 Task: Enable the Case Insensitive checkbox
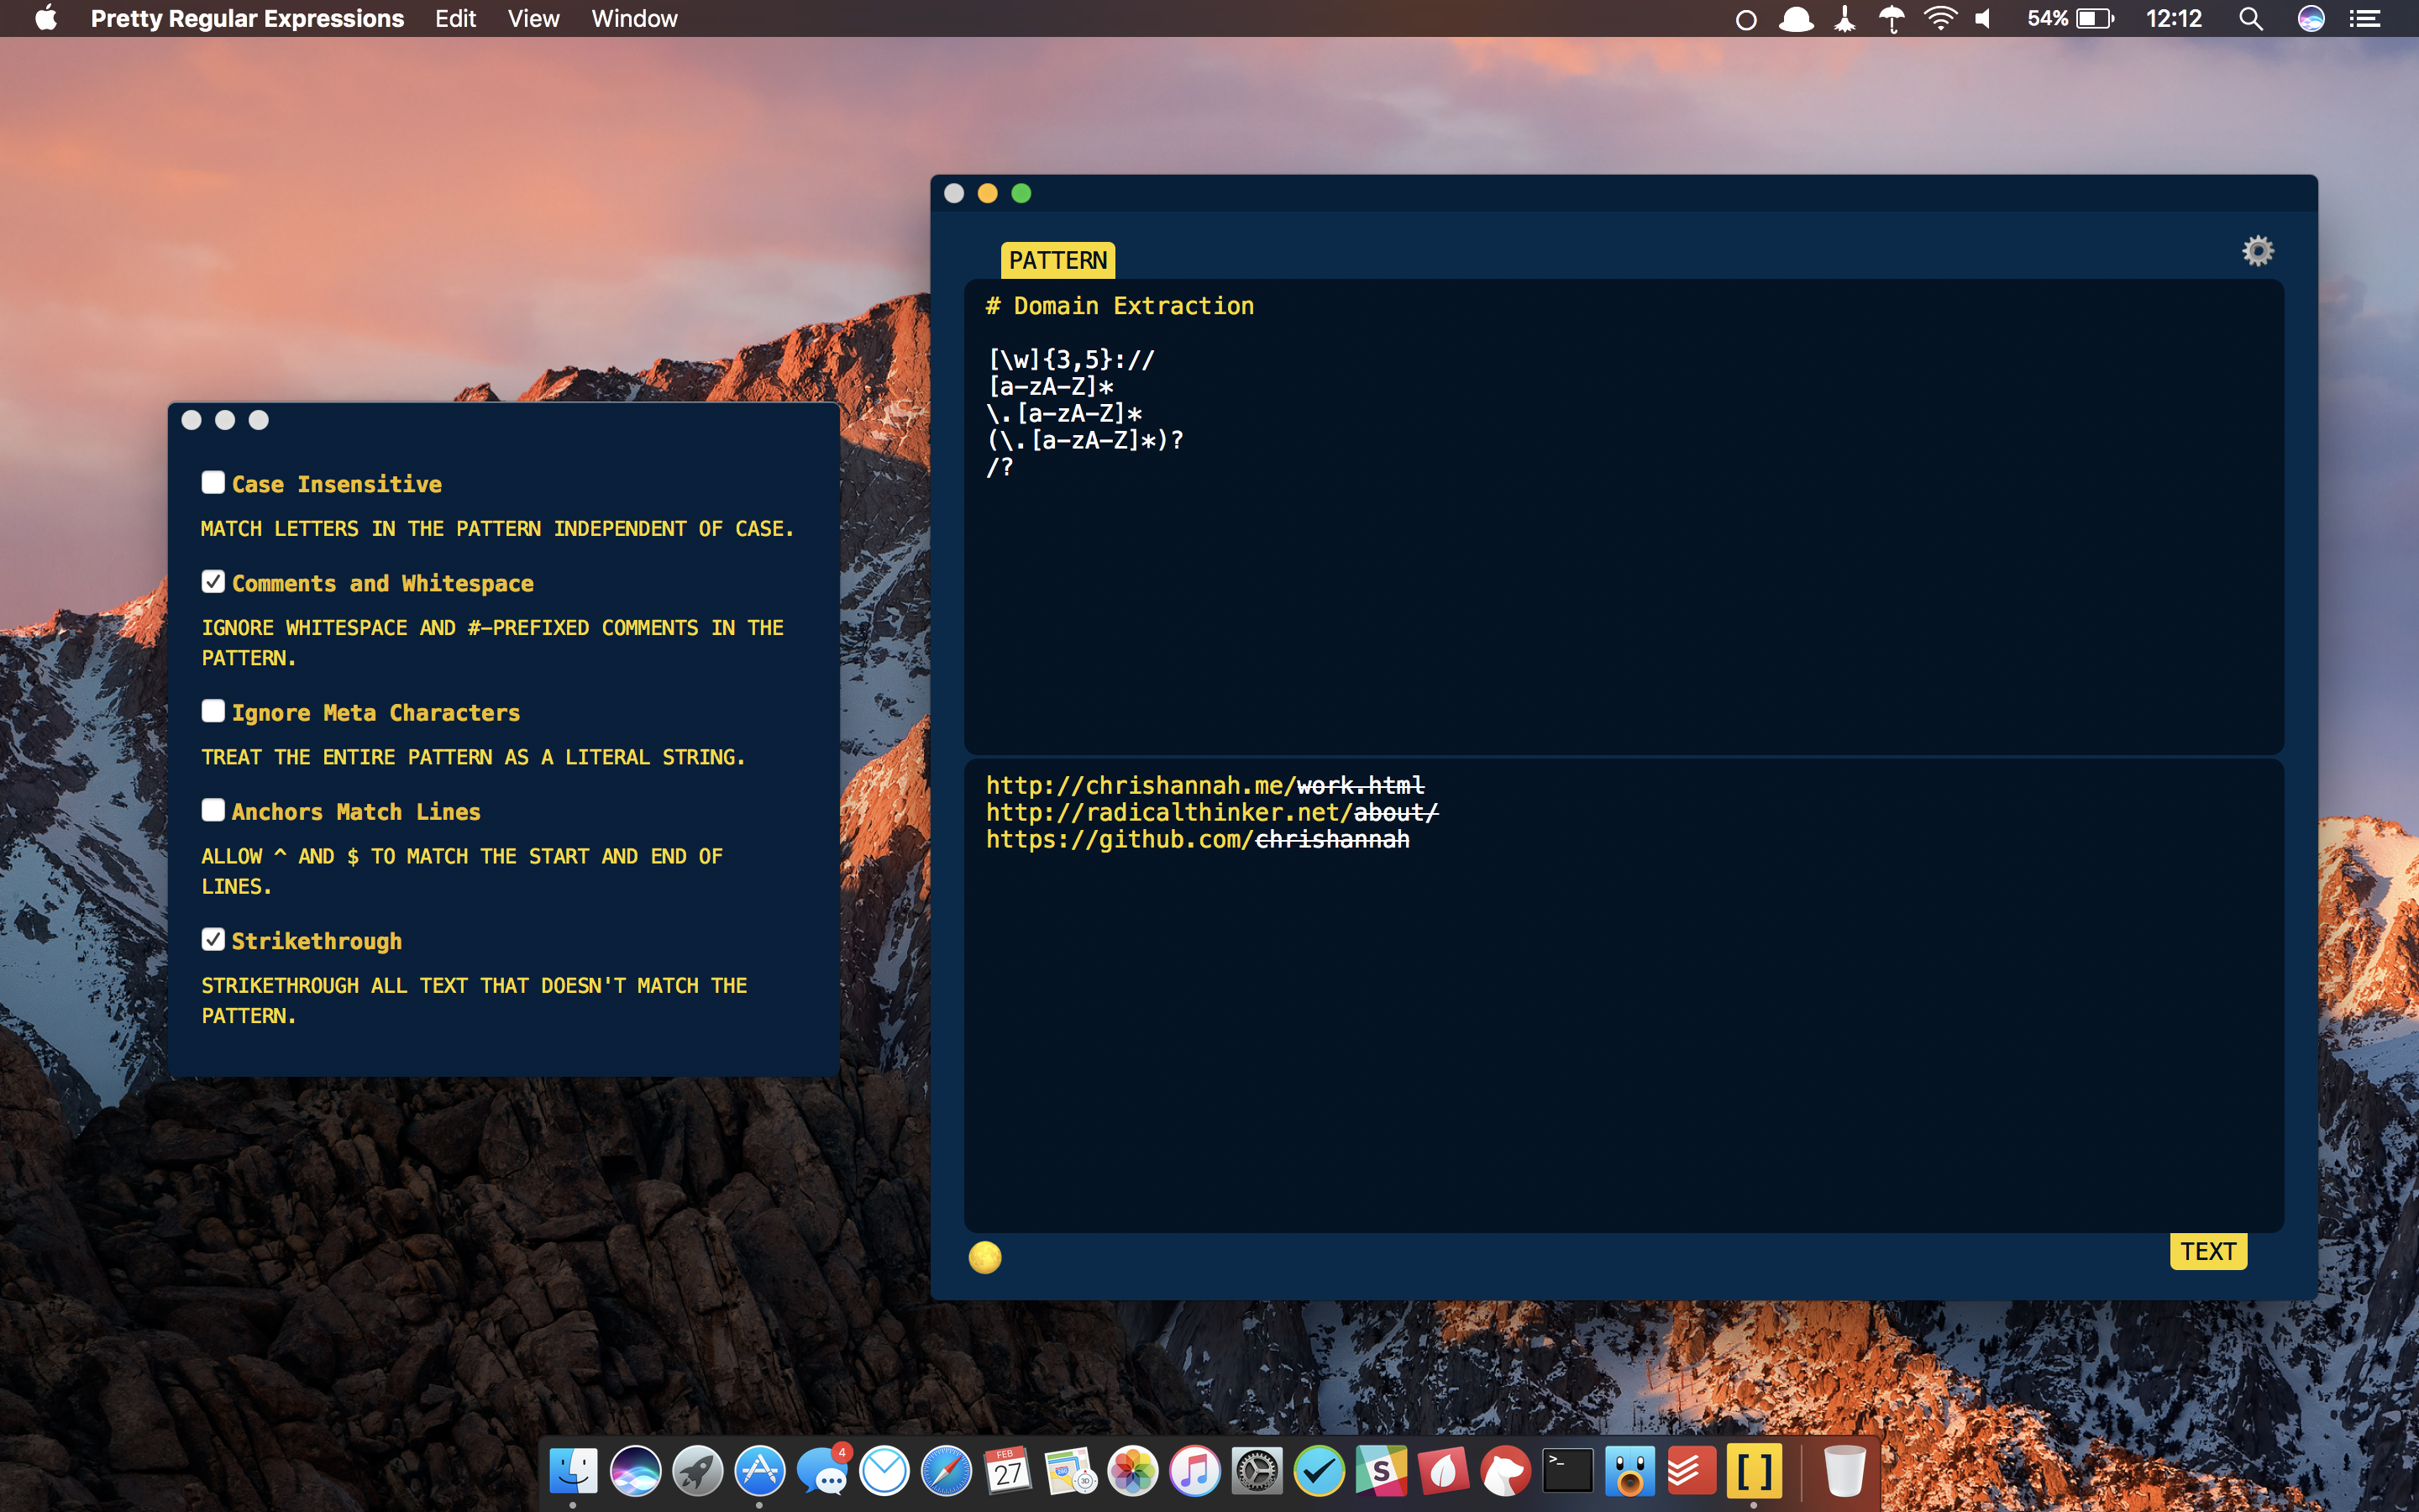point(213,482)
